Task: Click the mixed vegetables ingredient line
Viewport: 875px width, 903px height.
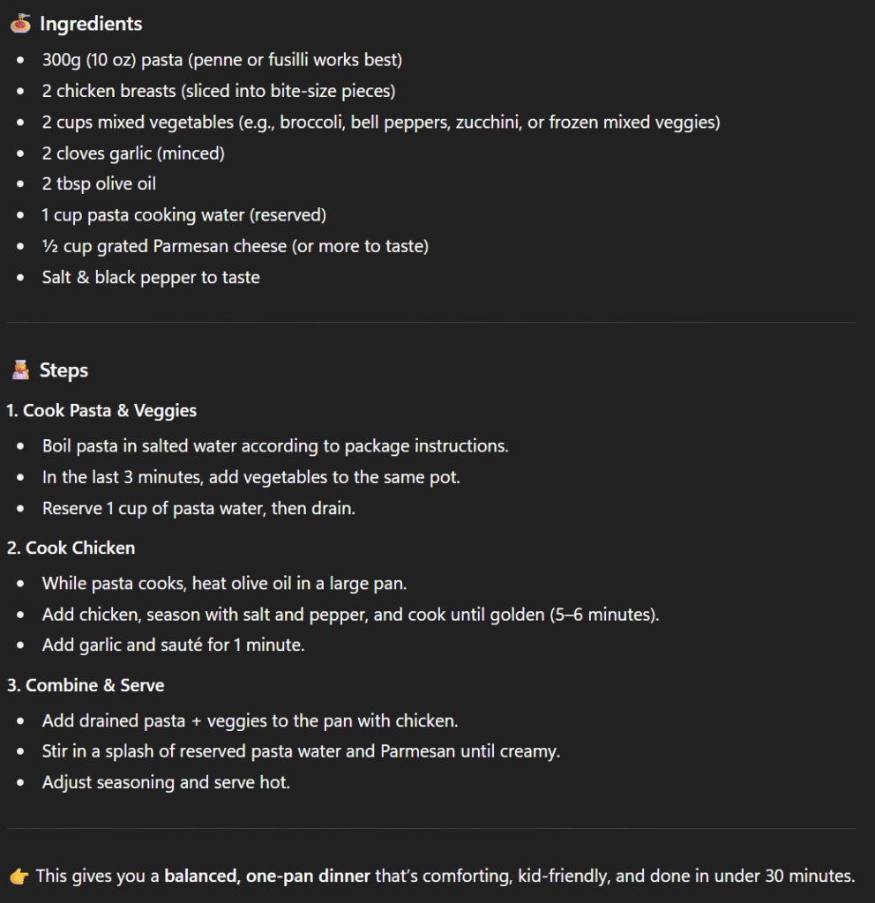Action: (x=380, y=123)
